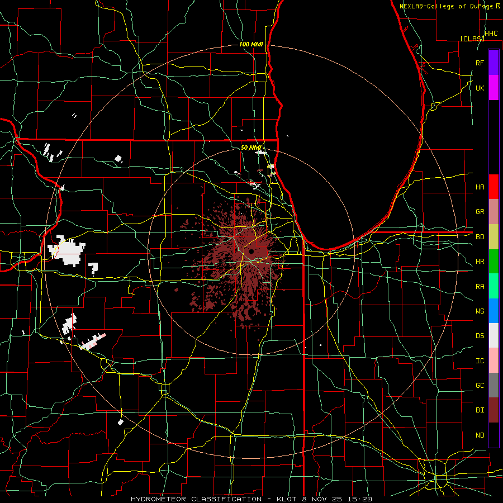Click the KLOT station identifier in footer

tap(287, 499)
